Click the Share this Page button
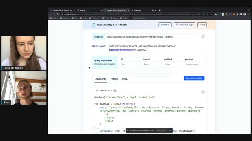Viewport: 252px width, 141px height. click(184, 25)
